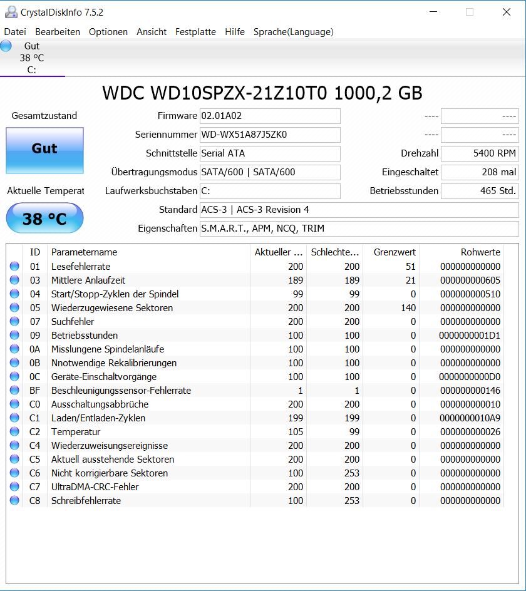Open the Ansicht menu
Viewport: 526px width, 591px height.
(152, 32)
